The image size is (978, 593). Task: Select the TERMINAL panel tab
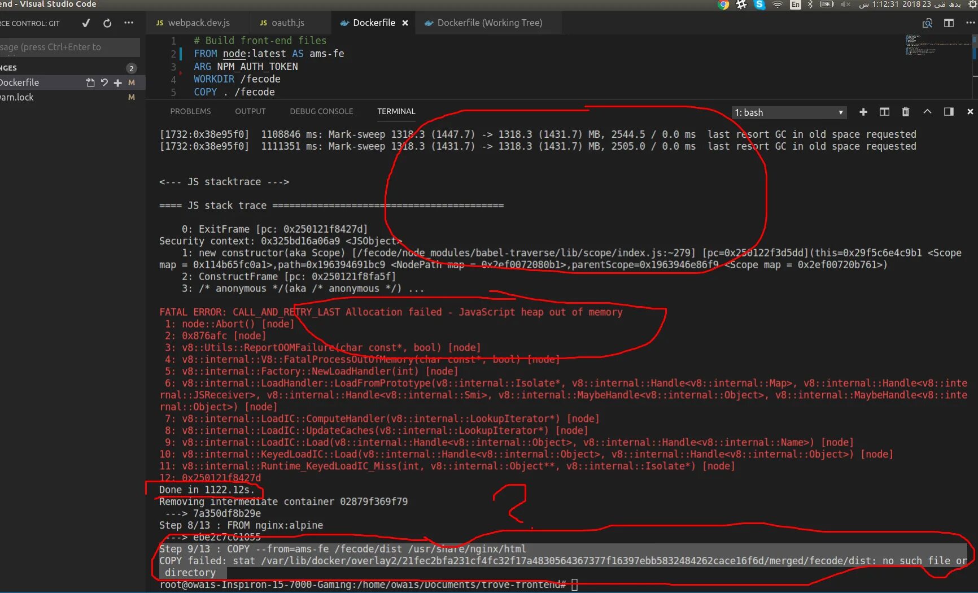point(396,111)
